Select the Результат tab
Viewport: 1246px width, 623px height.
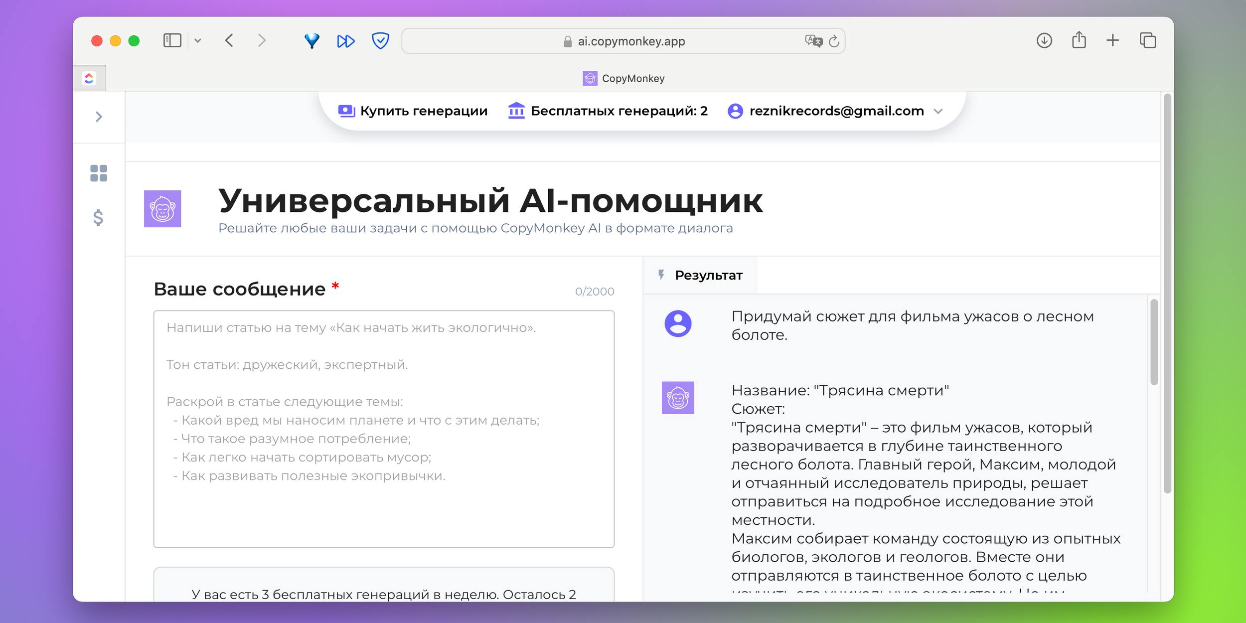(x=700, y=275)
